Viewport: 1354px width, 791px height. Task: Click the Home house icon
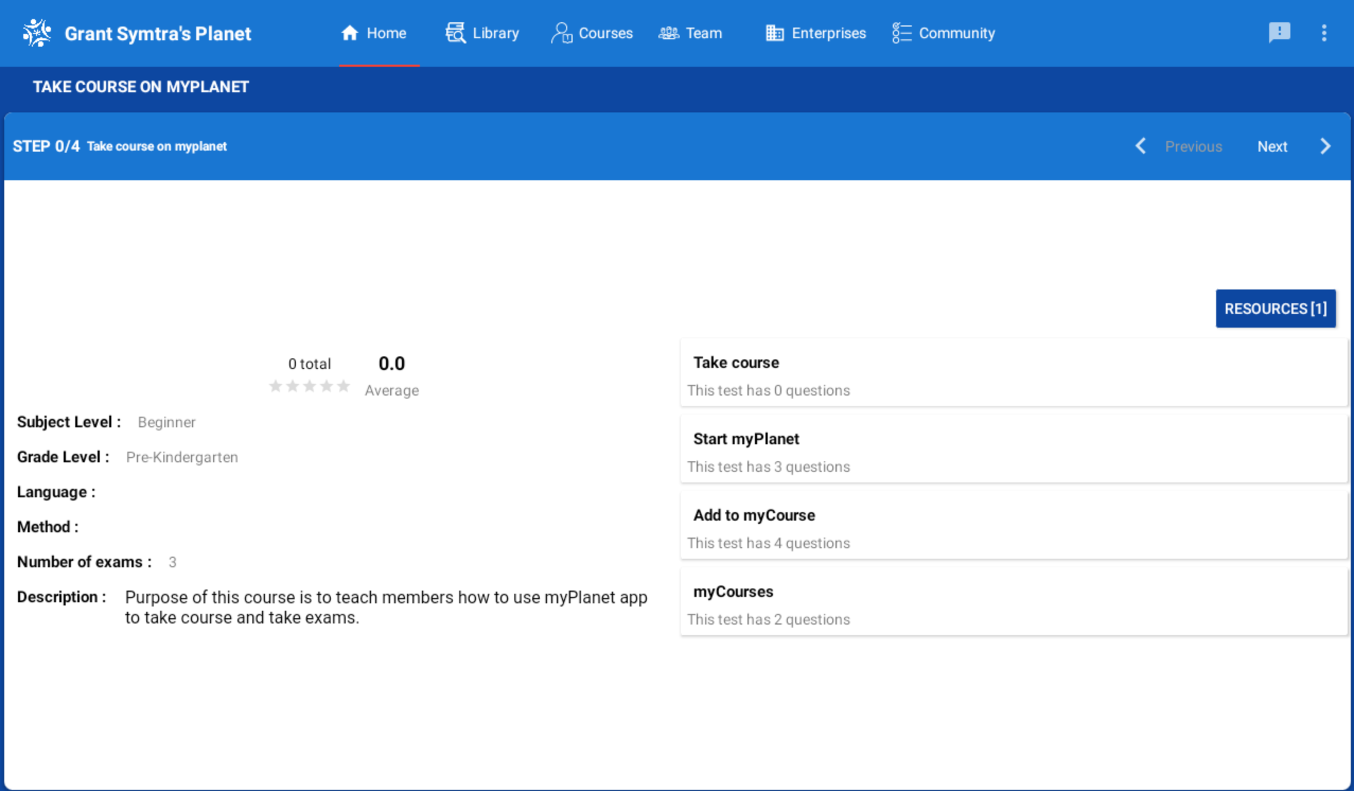click(350, 33)
